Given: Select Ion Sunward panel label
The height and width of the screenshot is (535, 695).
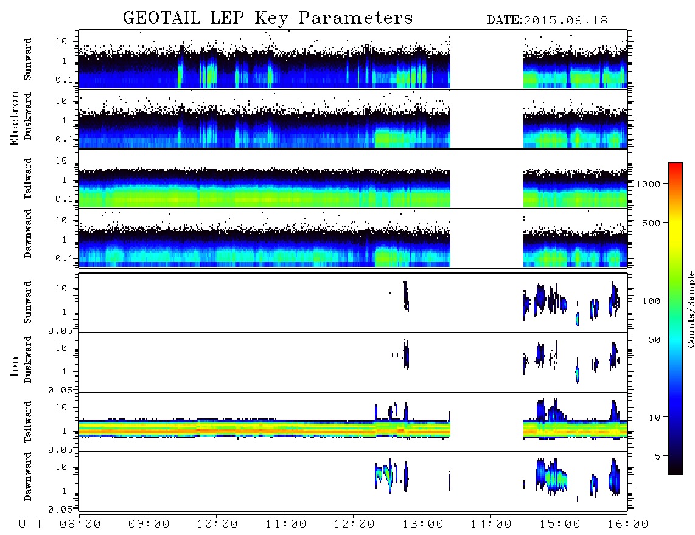Looking at the screenshot, I should click(28, 303).
